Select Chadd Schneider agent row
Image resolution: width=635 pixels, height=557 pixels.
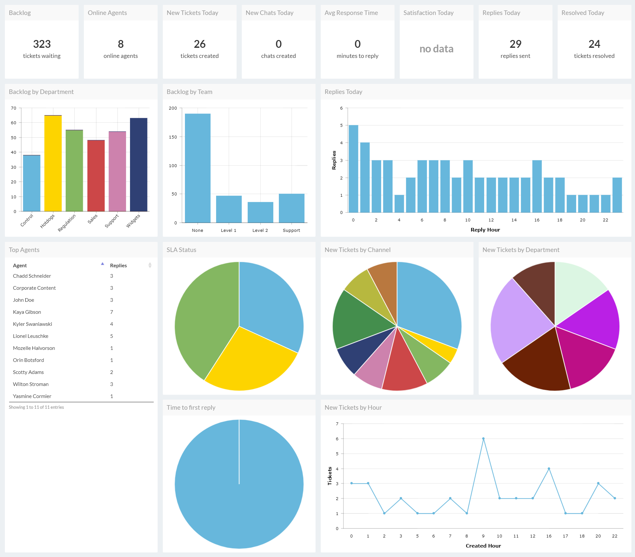tap(81, 276)
